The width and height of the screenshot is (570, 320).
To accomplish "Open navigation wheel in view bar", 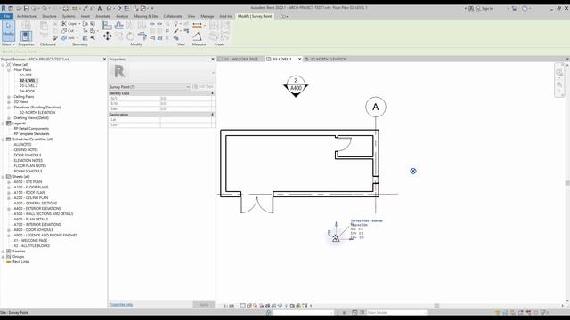I will pos(559,73).
